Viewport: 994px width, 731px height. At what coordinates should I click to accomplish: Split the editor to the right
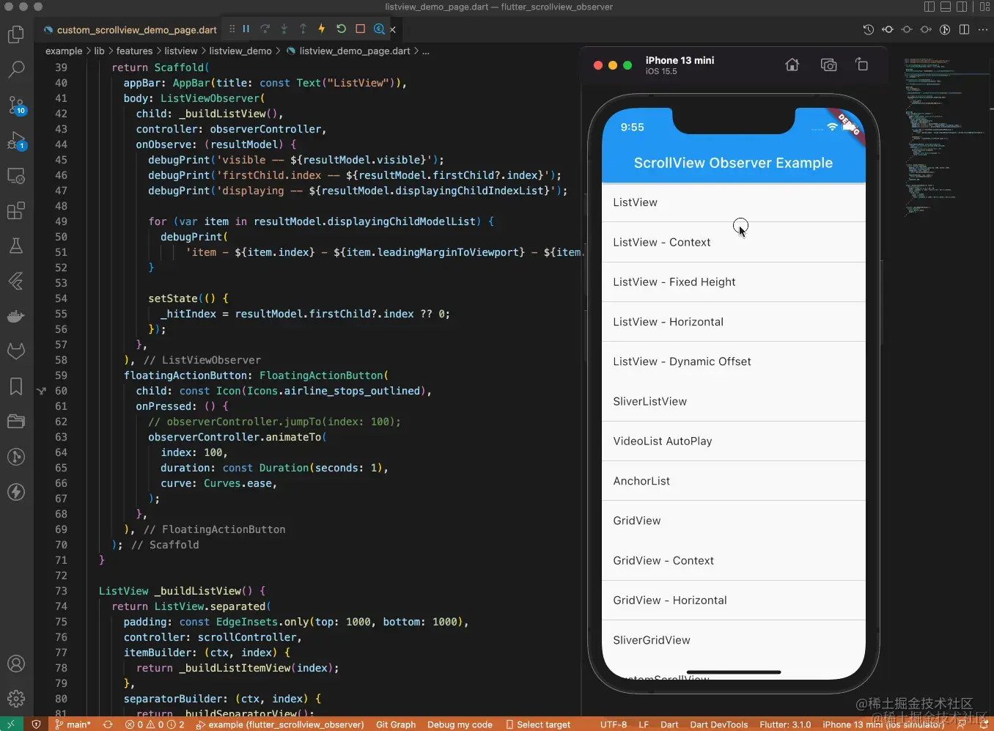click(964, 29)
